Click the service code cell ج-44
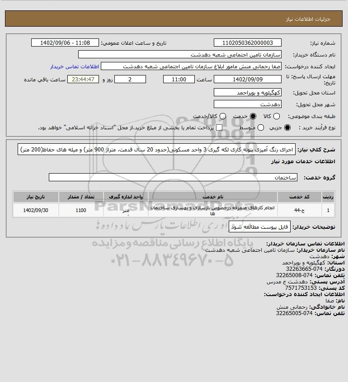The width and height of the screenshot is (348, 382). (x=299, y=210)
